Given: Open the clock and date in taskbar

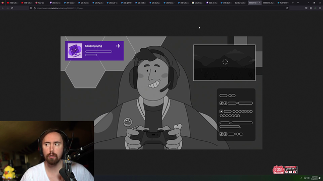Looking at the screenshot, I should pos(314,178).
